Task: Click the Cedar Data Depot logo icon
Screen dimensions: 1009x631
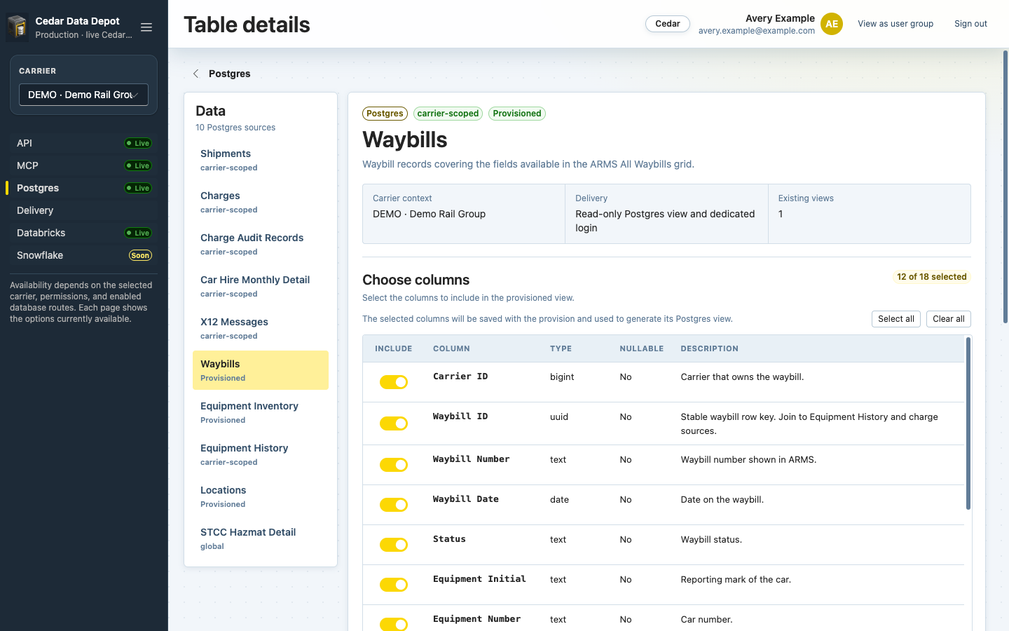Action: click(18, 27)
